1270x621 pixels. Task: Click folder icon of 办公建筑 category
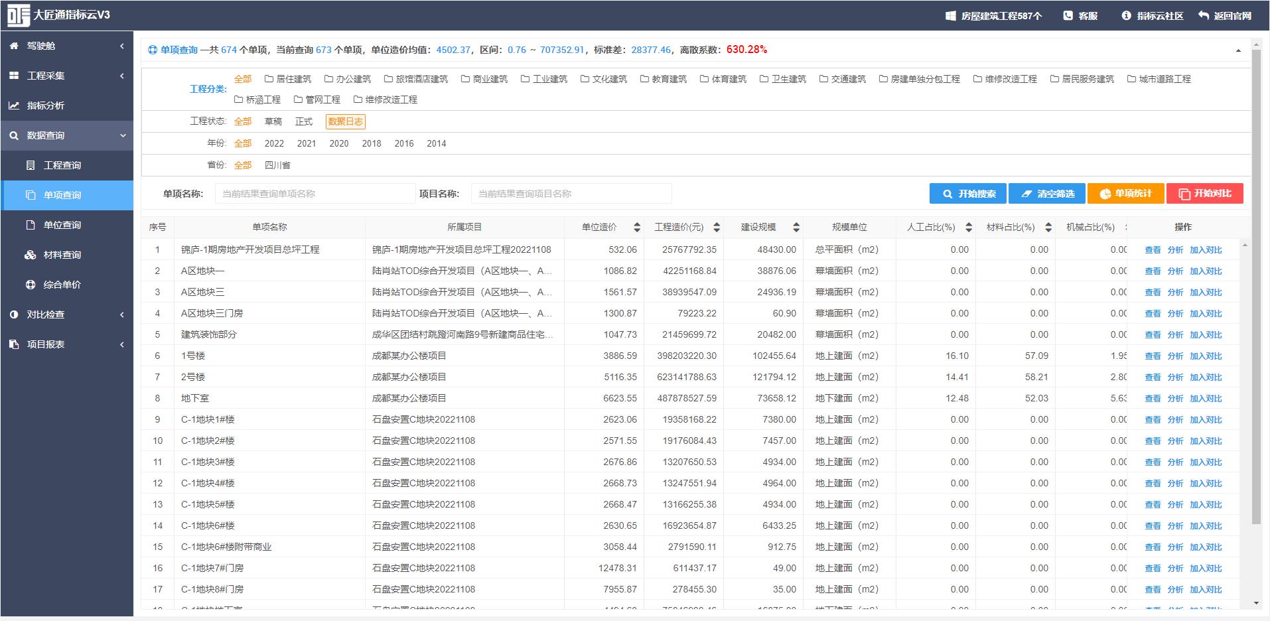click(328, 79)
